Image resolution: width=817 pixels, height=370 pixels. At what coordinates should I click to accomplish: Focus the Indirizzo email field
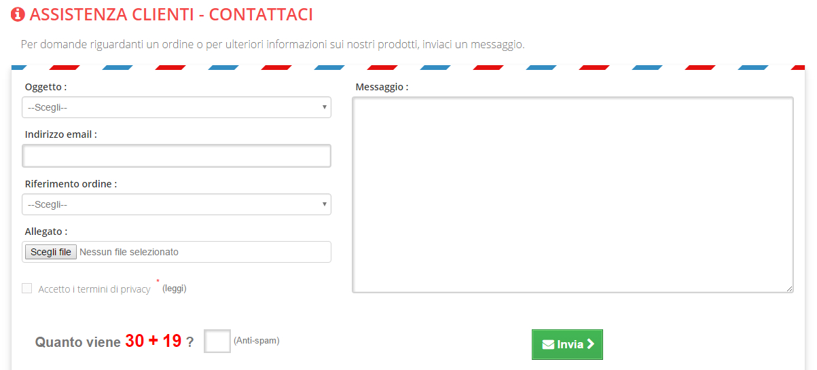177,156
